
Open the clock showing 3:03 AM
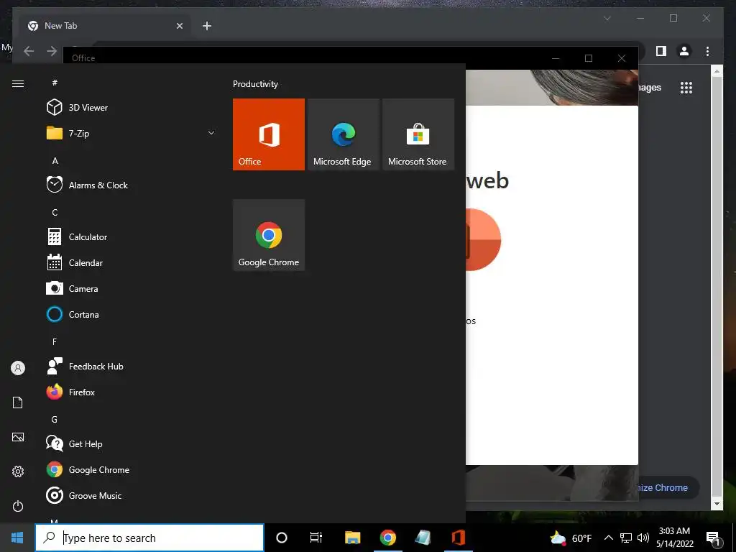click(x=674, y=538)
